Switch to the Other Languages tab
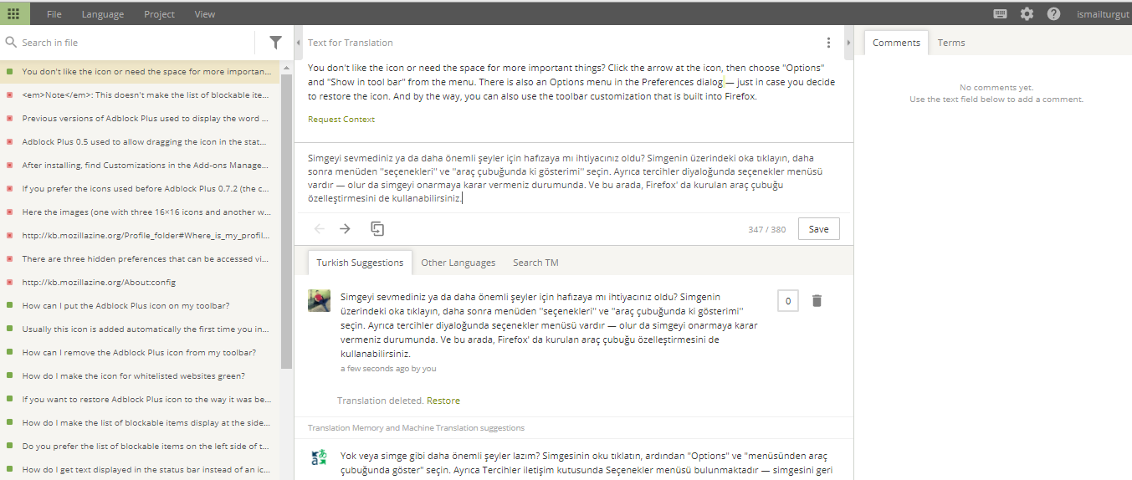 458,263
